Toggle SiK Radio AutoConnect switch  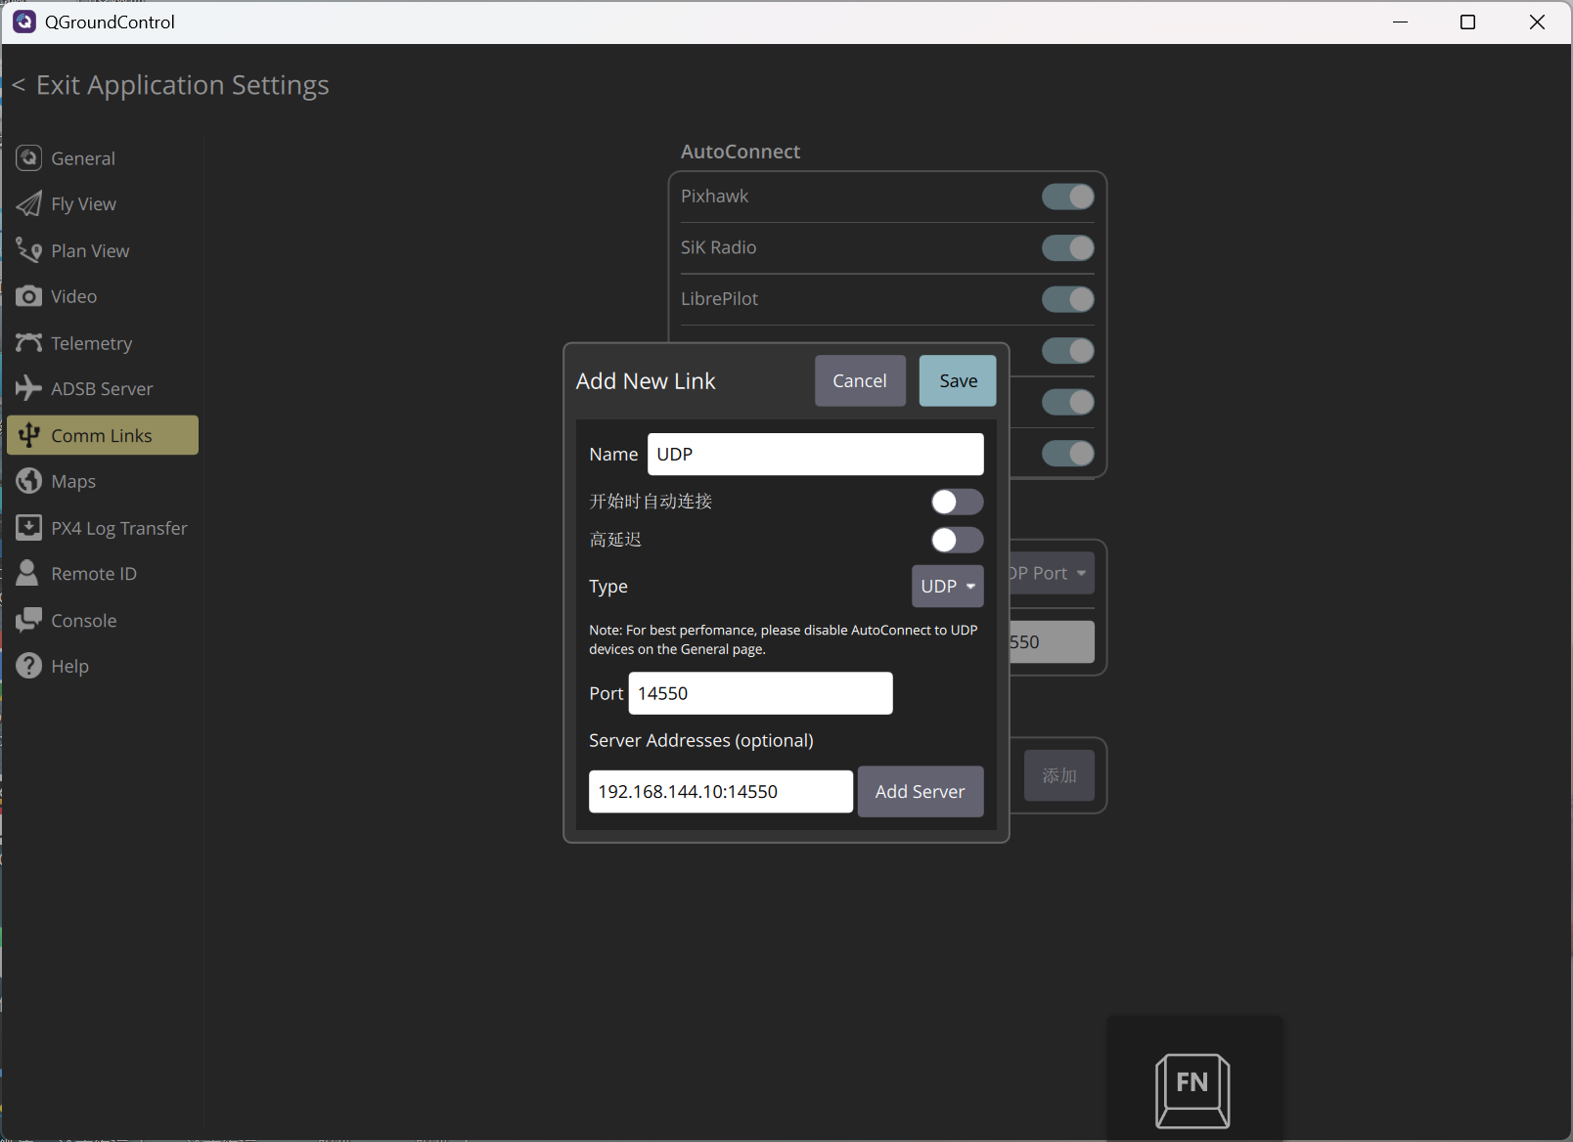[x=1067, y=248]
